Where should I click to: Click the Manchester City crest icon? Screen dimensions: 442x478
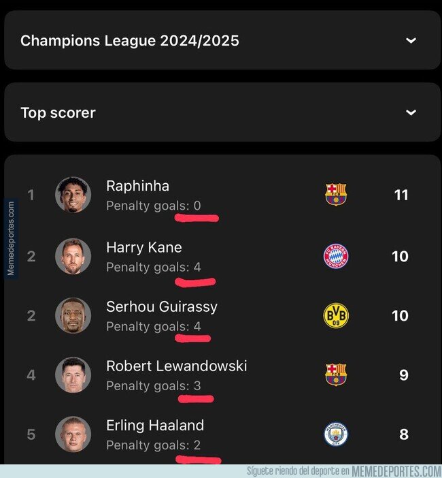(x=336, y=434)
